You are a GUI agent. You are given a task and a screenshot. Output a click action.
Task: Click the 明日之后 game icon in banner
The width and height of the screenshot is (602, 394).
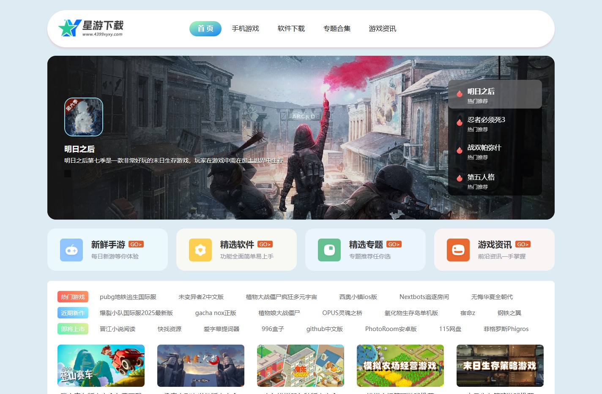coord(84,117)
